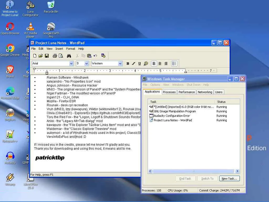
Task: Open WordPad View menu
Action: (x=49, y=49)
